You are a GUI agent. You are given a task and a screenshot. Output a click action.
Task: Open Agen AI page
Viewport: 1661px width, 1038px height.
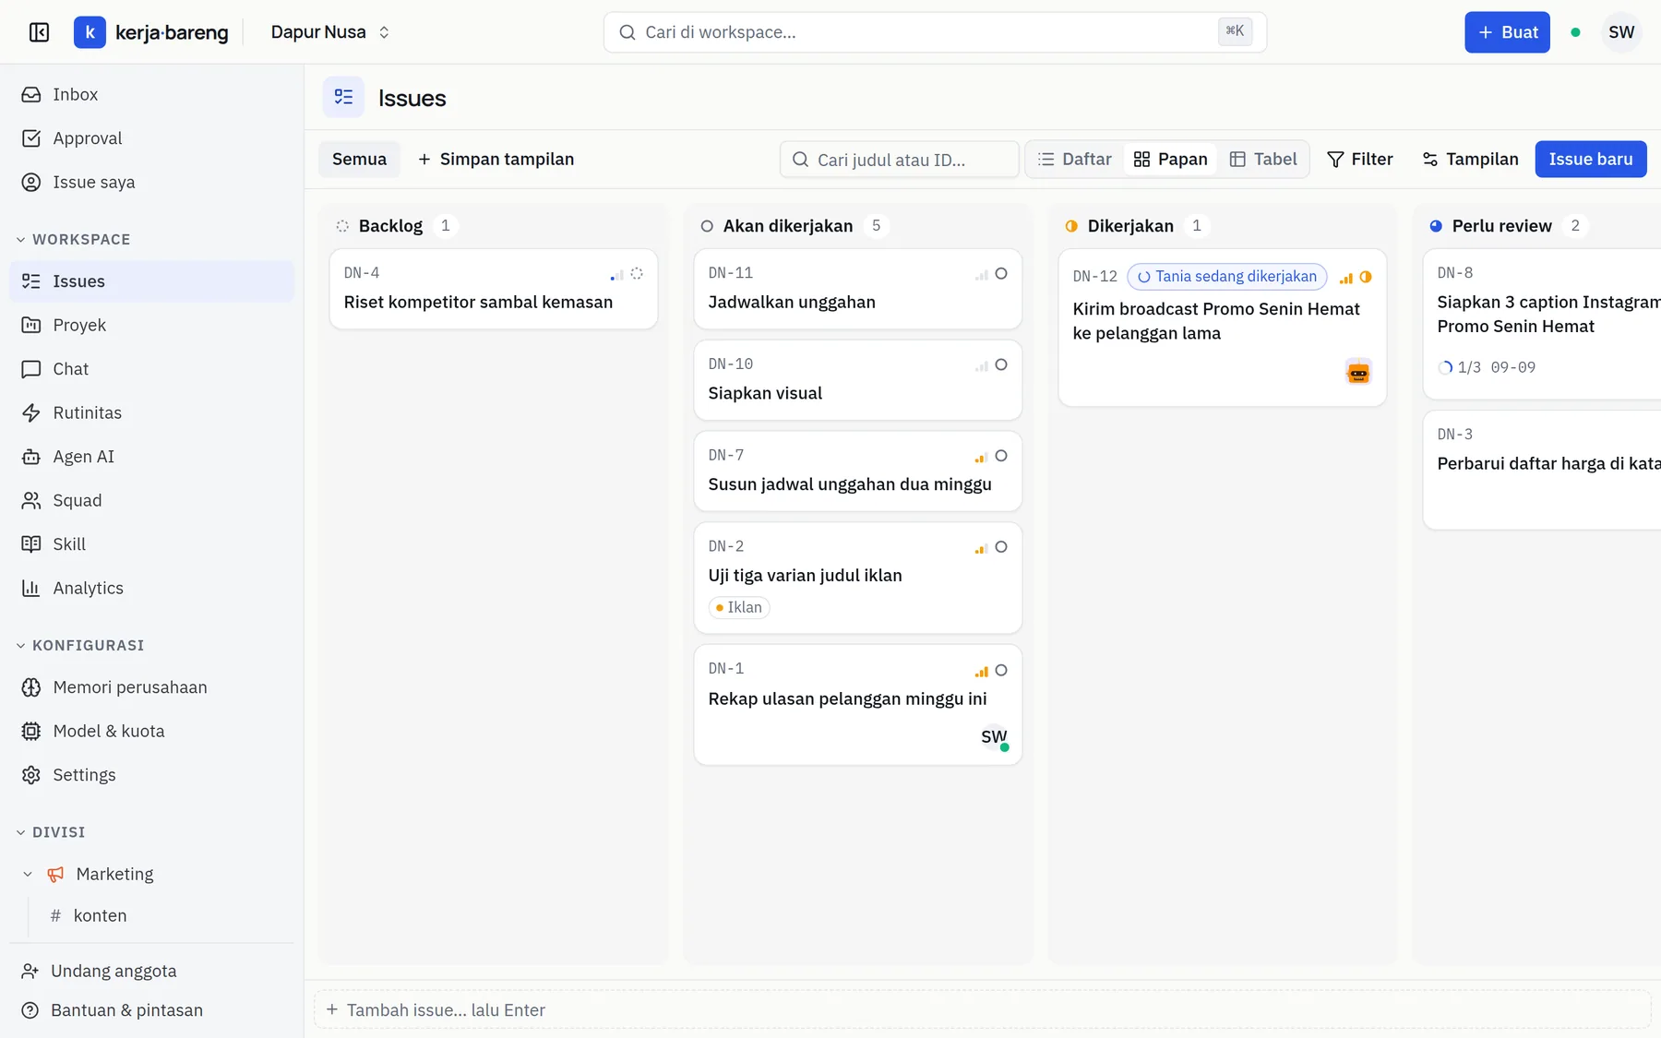(x=151, y=457)
